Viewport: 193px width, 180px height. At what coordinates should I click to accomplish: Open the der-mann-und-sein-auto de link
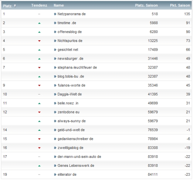(x=79, y=157)
